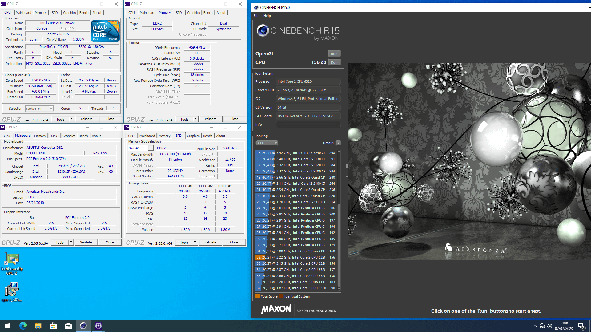
Task: Click Close in the CPU-Z window showing memory timings
Action: (234, 119)
